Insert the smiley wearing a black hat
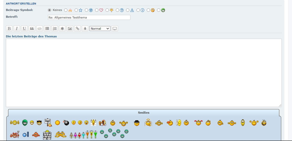This screenshot has height=141, width=292. pyautogui.click(x=137, y=123)
